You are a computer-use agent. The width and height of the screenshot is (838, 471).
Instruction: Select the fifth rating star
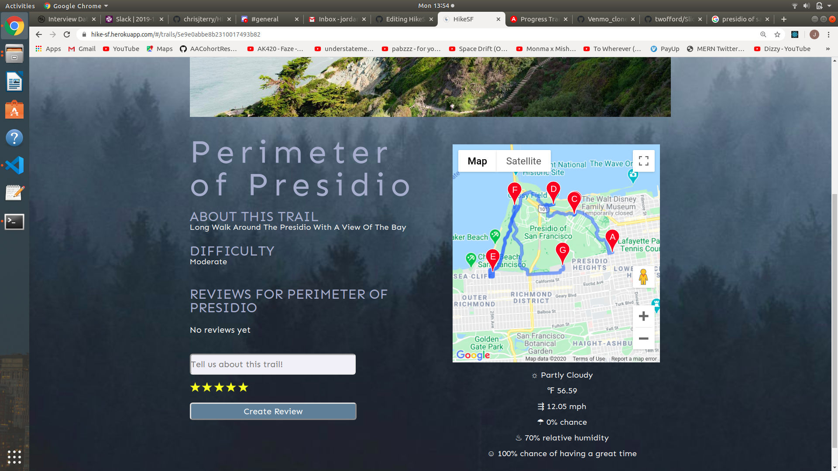243,387
